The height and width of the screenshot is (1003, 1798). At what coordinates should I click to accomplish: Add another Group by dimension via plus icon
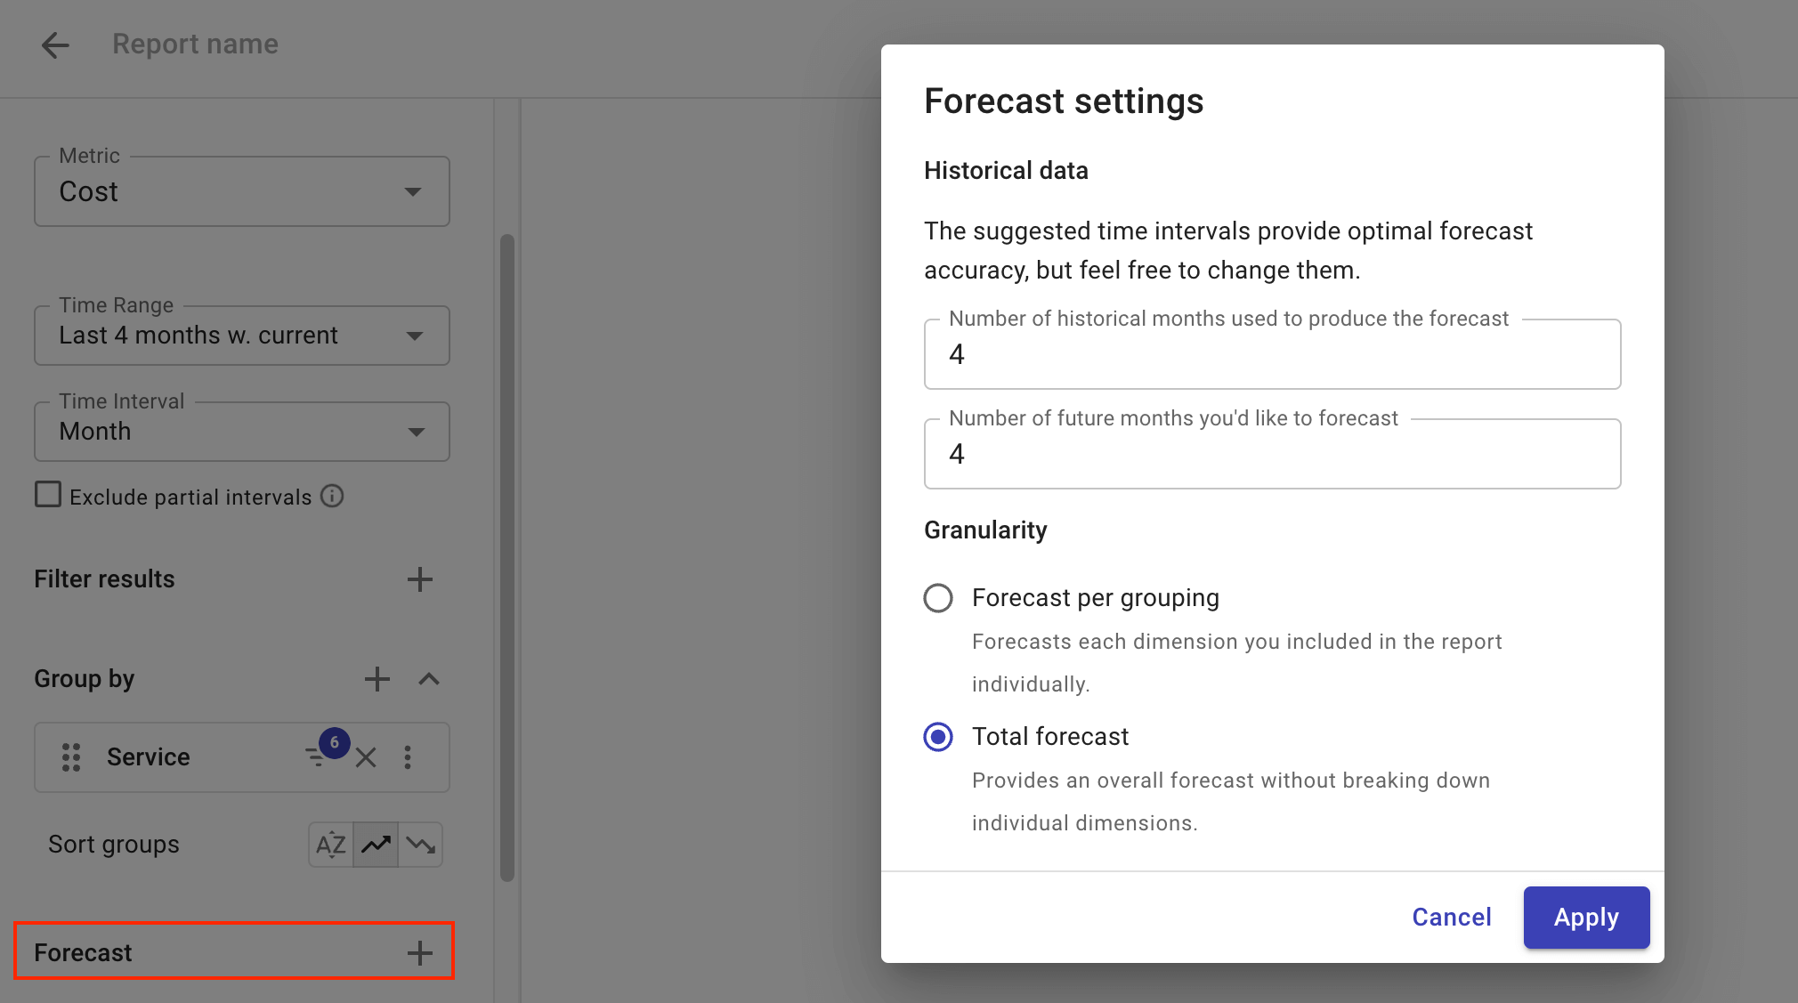pyautogui.click(x=377, y=679)
